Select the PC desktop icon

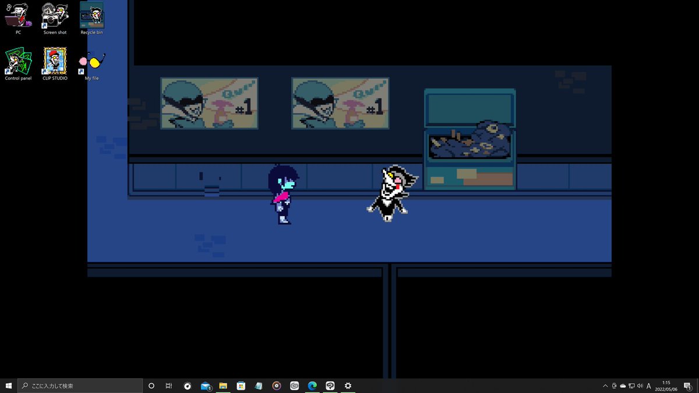18,18
